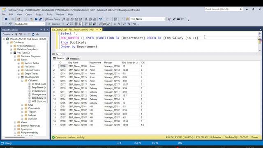Close the SQLQuery1.sql tab
263x148 pixels.
click(100, 30)
